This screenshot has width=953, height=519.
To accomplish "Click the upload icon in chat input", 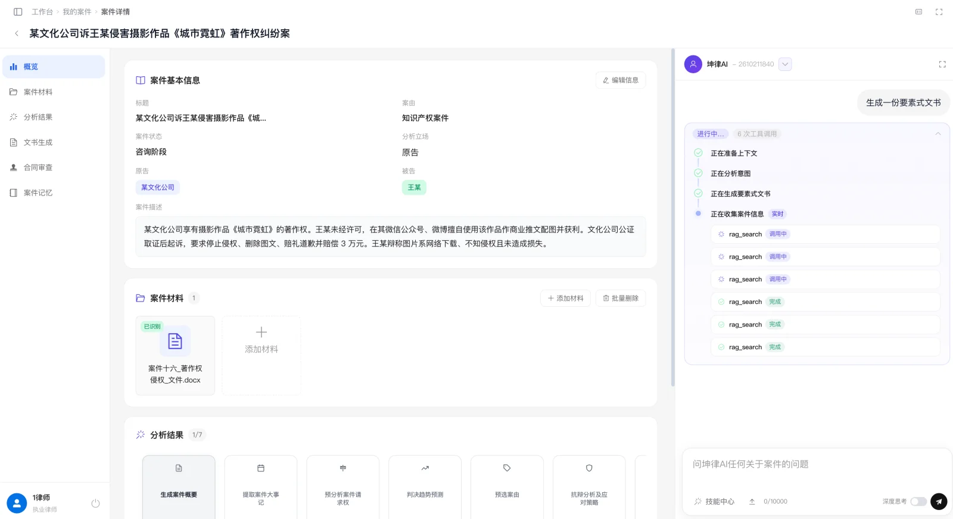I will (x=752, y=502).
